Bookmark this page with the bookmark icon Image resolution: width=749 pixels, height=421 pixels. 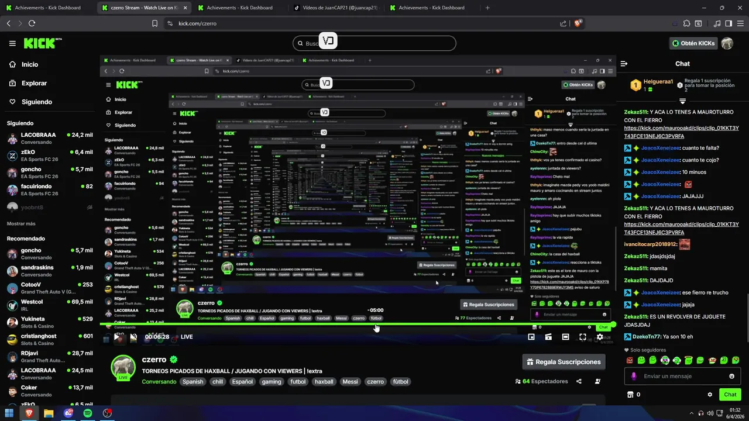pyautogui.click(x=154, y=23)
